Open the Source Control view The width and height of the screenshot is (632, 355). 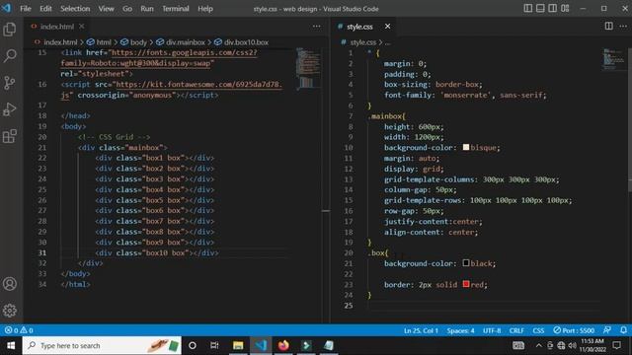[10, 83]
